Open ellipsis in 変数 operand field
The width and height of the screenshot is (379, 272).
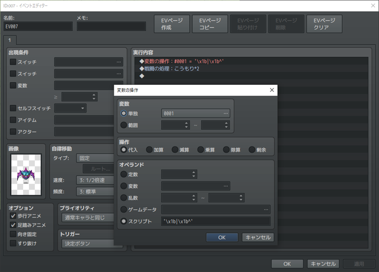[x=226, y=186]
